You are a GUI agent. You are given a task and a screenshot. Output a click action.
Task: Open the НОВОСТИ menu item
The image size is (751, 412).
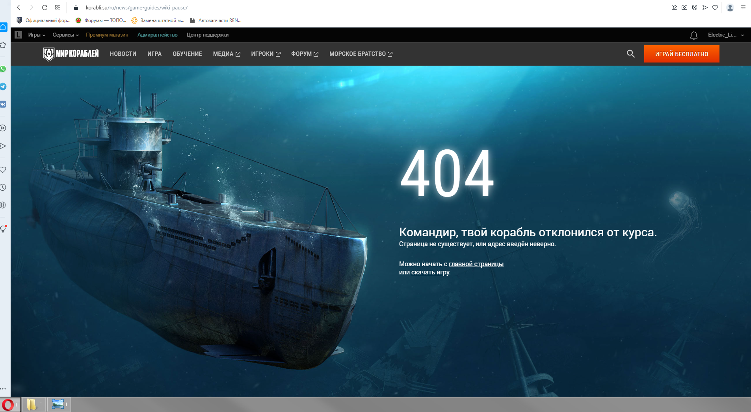(123, 54)
